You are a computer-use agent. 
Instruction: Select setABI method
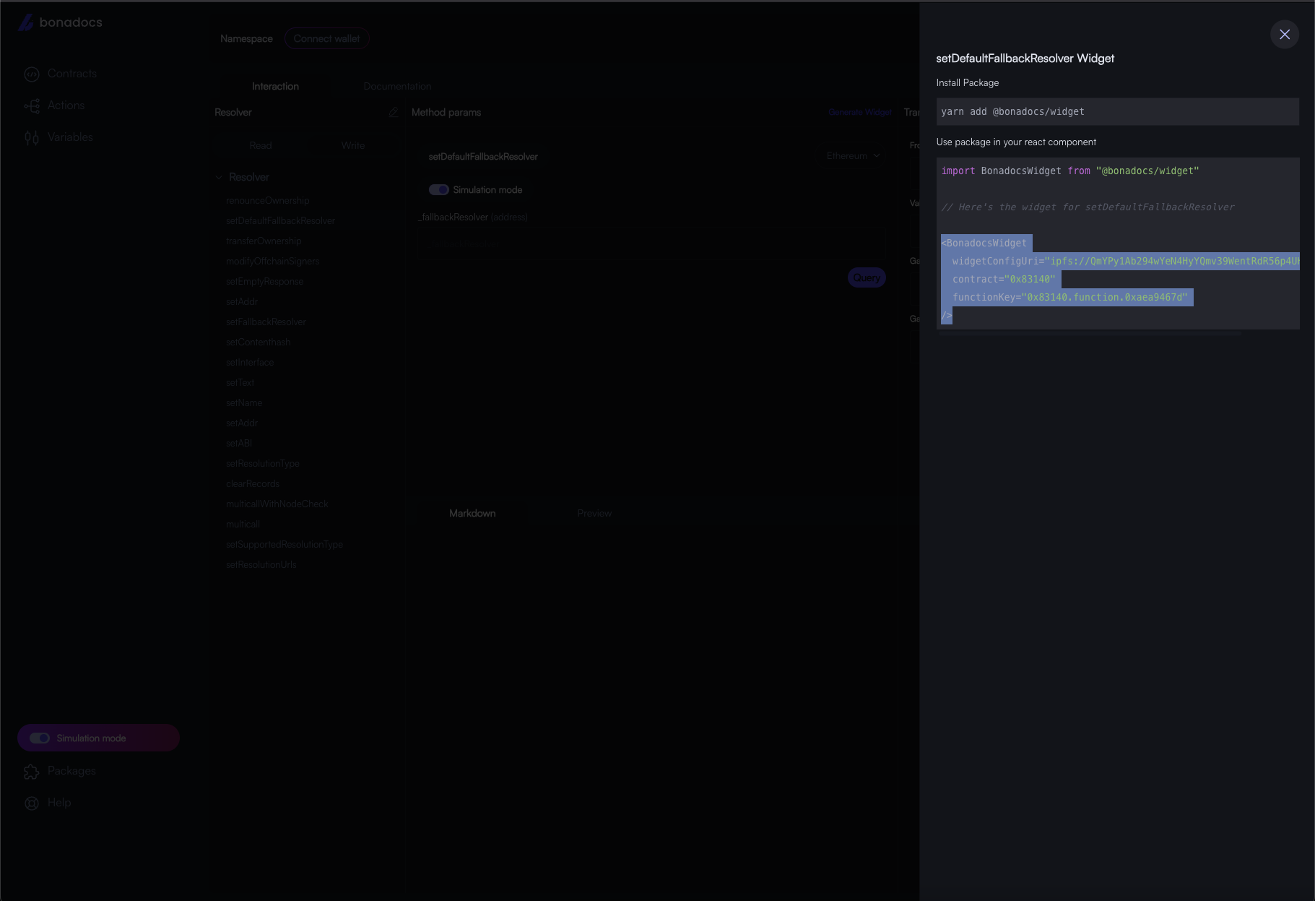point(239,443)
